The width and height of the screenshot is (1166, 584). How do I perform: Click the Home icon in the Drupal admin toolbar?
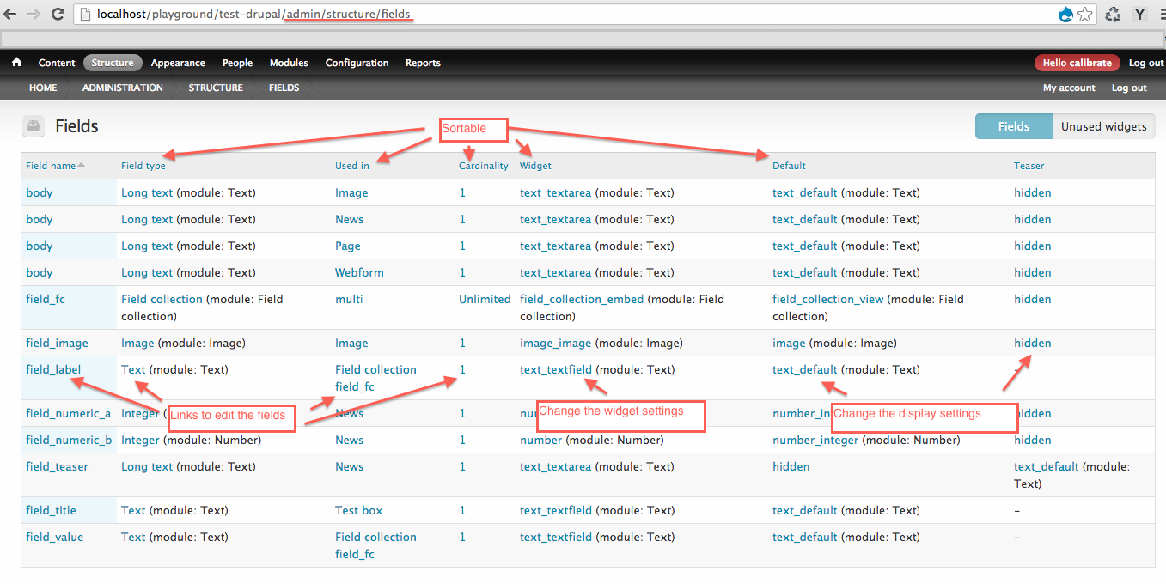click(16, 62)
